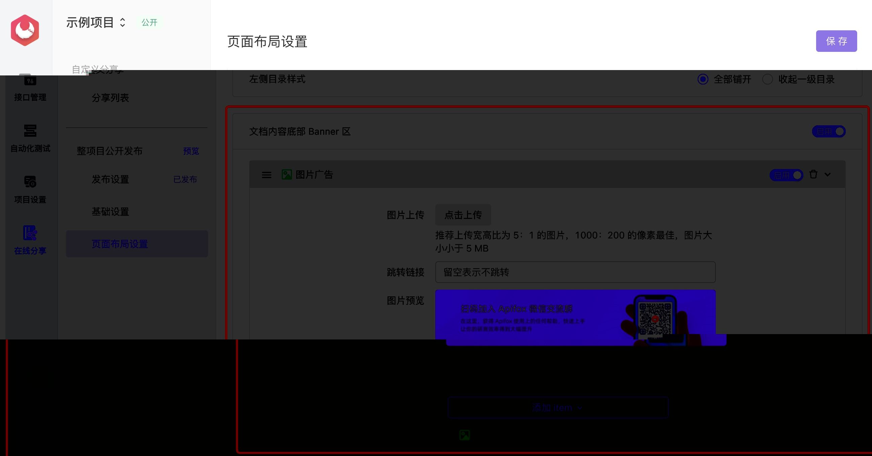This screenshot has height=456, width=872.
Task: Open the 示例项目 project switcher
Action: (x=96, y=23)
